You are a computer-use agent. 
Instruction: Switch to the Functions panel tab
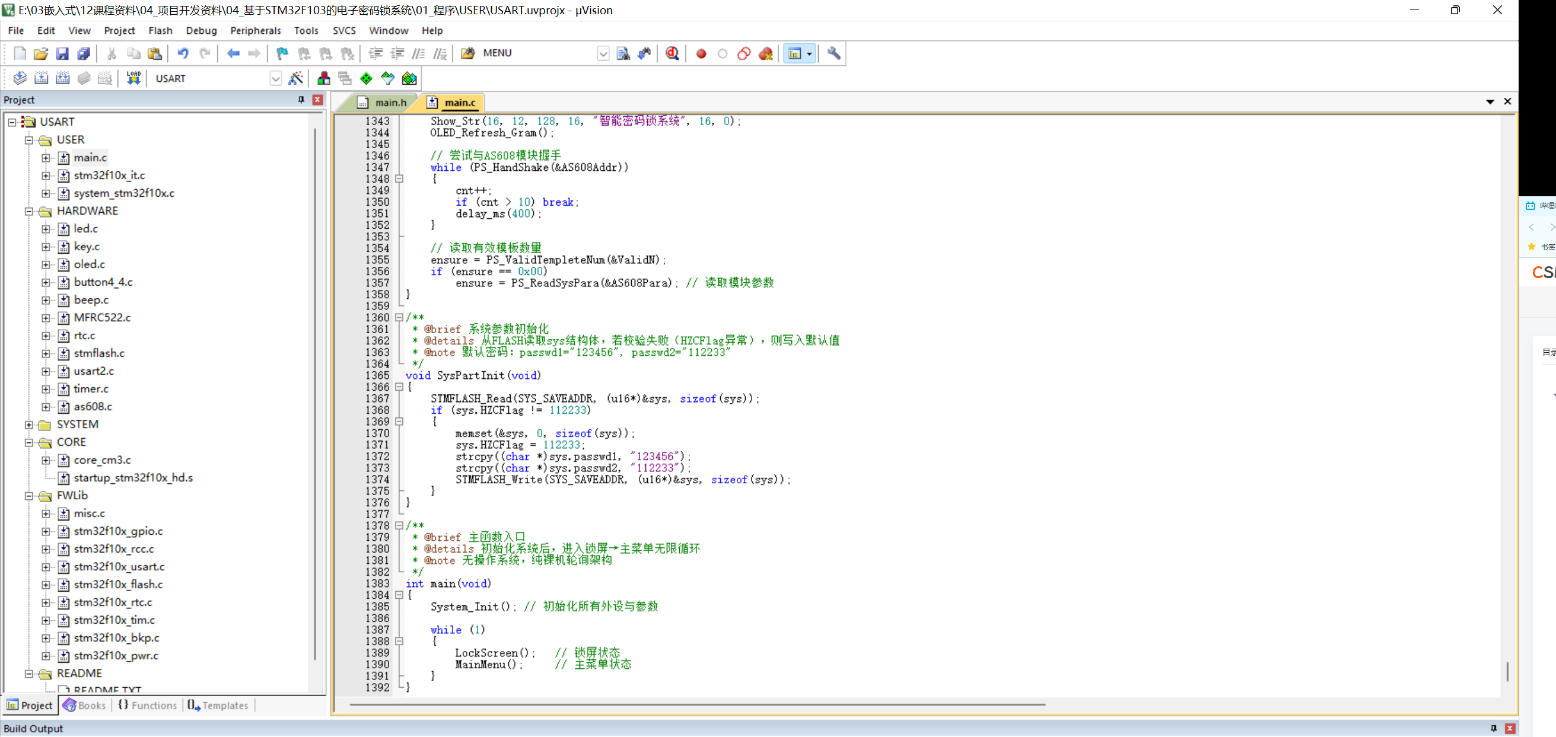pos(147,706)
